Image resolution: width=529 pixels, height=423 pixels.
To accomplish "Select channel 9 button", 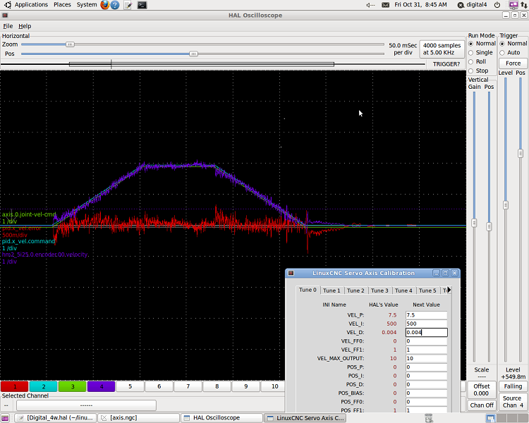I will pyautogui.click(x=246, y=386).
